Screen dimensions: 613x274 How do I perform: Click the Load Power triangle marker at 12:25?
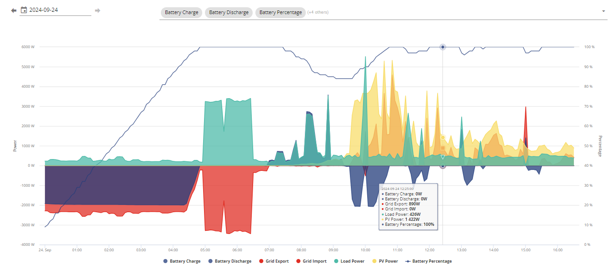click(443, 157)
